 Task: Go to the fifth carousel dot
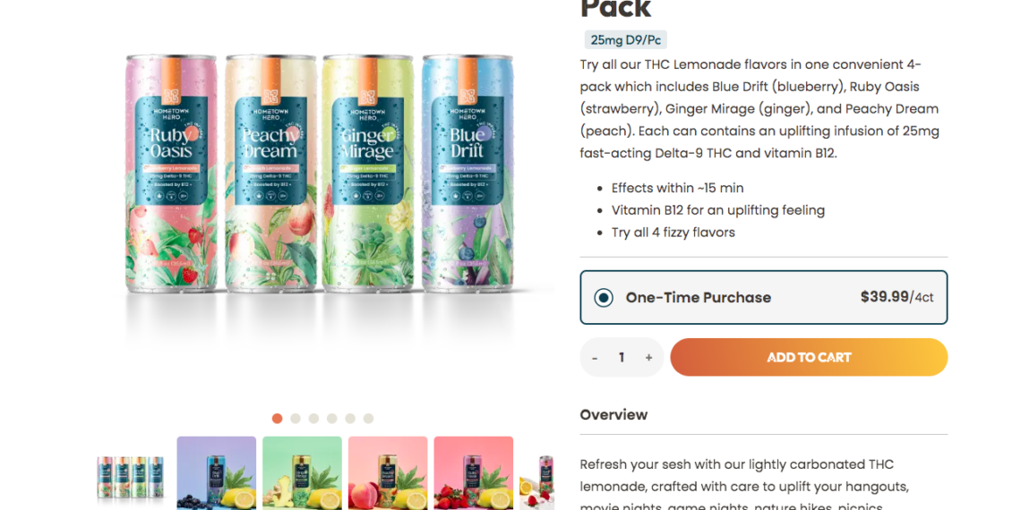point(350,418)
